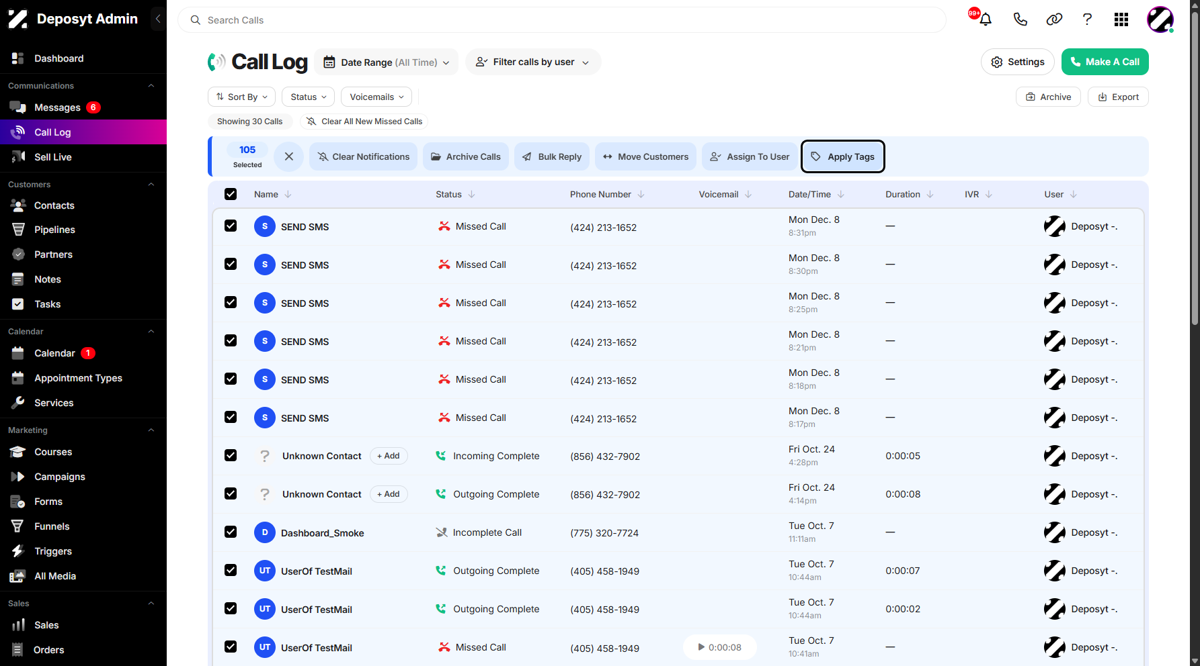Click sort arrow next to Duration column
This screenshot has height=666, width=1200.
pyautogui.click(x=930, y=194)
